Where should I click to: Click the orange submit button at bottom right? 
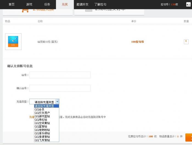point(189,138)
